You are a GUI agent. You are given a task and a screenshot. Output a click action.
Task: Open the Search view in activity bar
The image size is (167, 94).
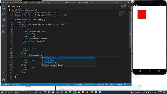(x=3, y=13)
